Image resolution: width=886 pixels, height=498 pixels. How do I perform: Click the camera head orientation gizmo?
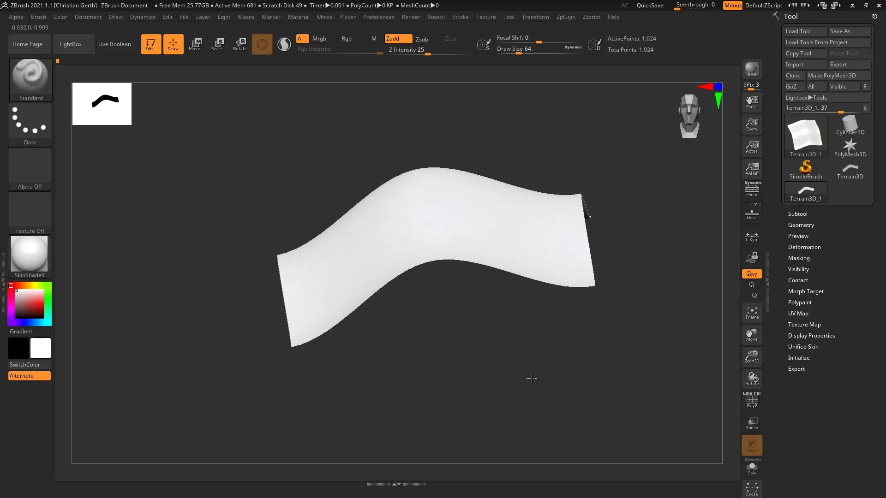point(689,116)
